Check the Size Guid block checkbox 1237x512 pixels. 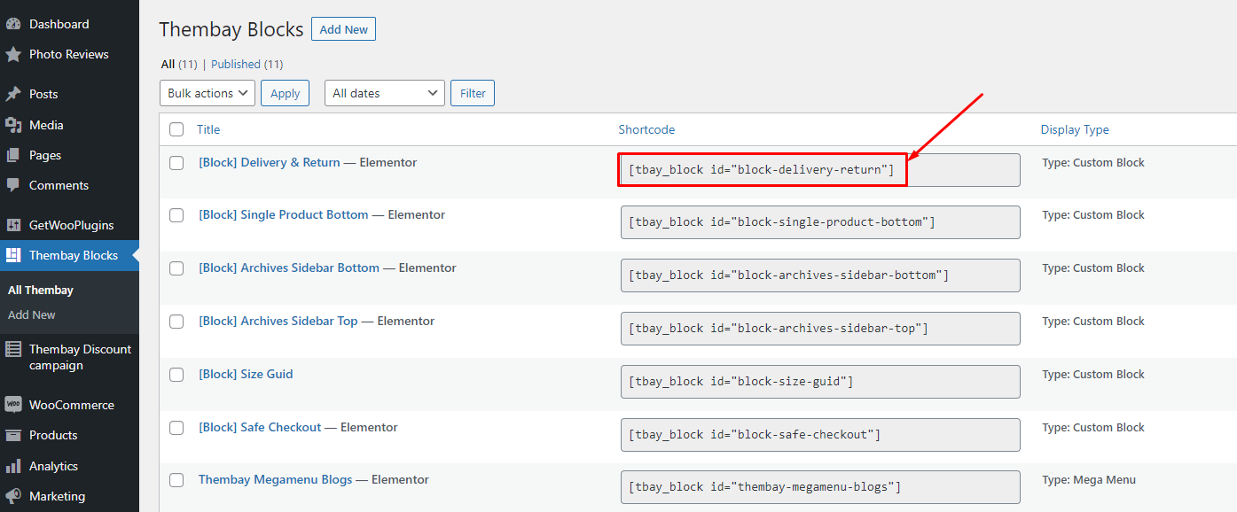(x=176, y=375)
